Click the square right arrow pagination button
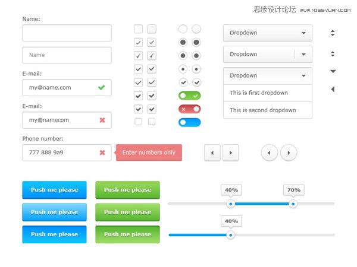Viewport: 357px width, 267px height. coord(231,153)
